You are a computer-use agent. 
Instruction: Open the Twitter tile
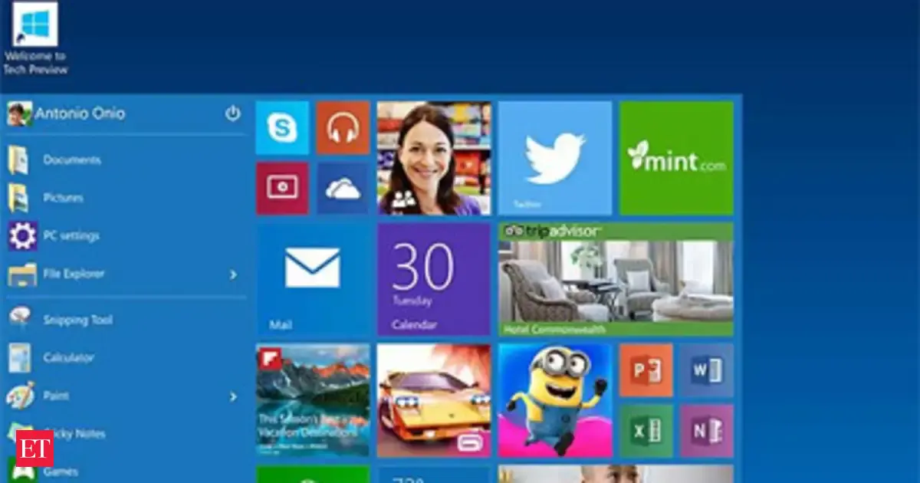555,158
